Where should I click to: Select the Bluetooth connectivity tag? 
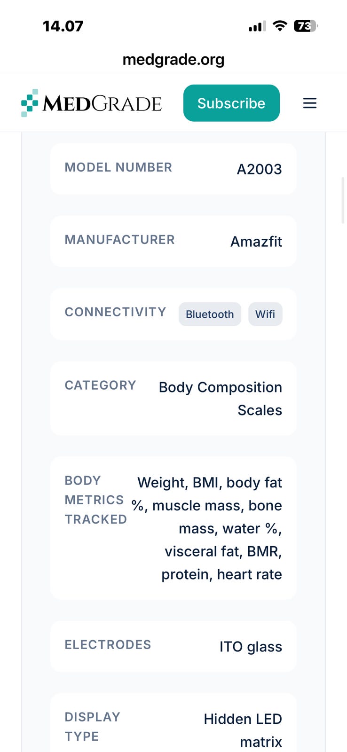(x=210, y=314)
